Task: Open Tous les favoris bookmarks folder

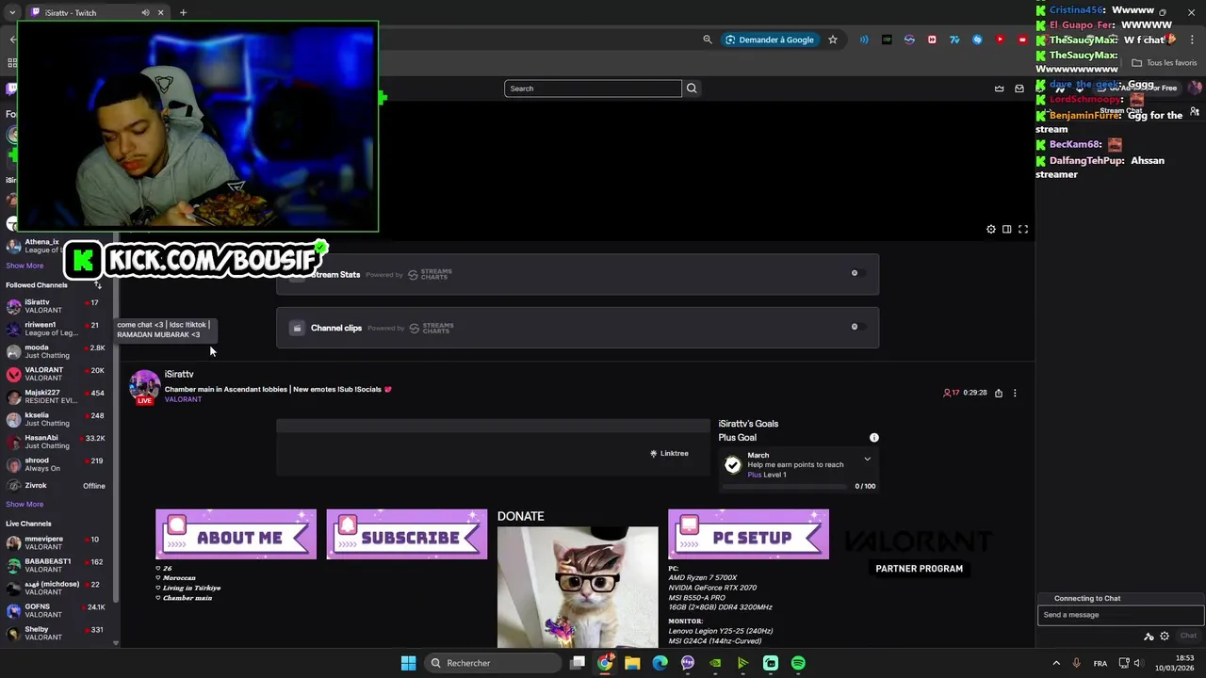Action: (1165, 63)
